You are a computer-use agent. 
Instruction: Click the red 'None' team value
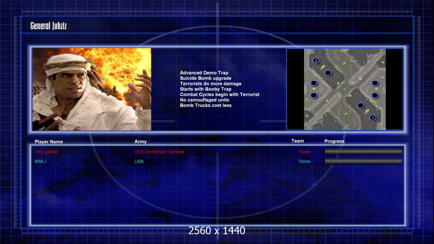click(x=305, y=152)
